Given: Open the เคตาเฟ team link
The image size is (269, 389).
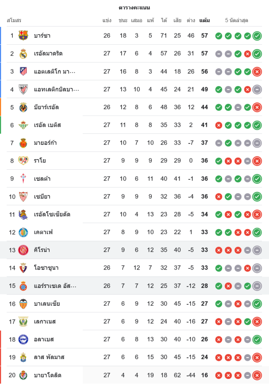Looking at the screenshot, I should click(43, 233).
